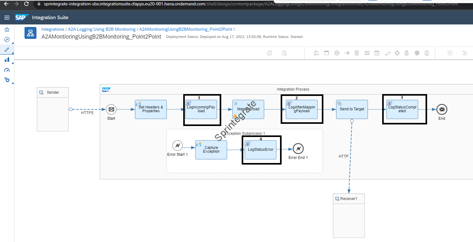This screenshot has width=473, height=242.
Task: Open the calendar-arrow palette icon
Action: click(377, 53)
